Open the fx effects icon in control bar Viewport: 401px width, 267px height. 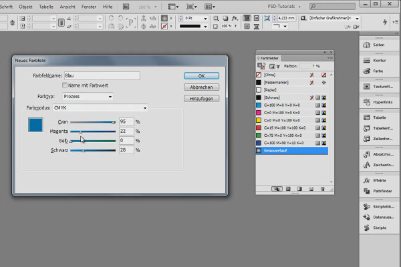(x=235, y=18)
